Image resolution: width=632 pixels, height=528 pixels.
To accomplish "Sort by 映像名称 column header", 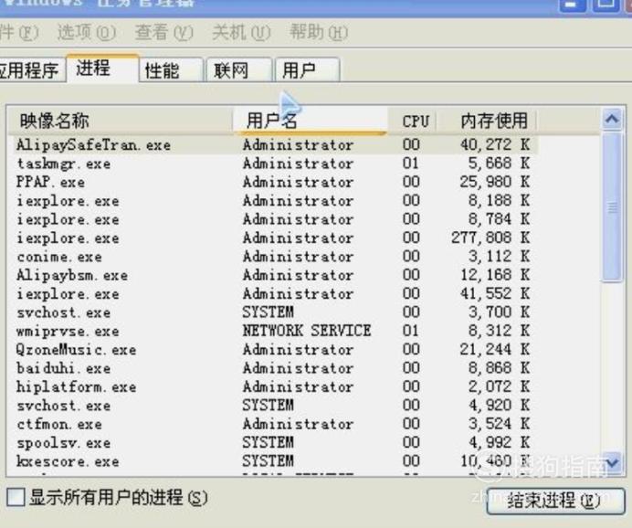I will [120, 121].
